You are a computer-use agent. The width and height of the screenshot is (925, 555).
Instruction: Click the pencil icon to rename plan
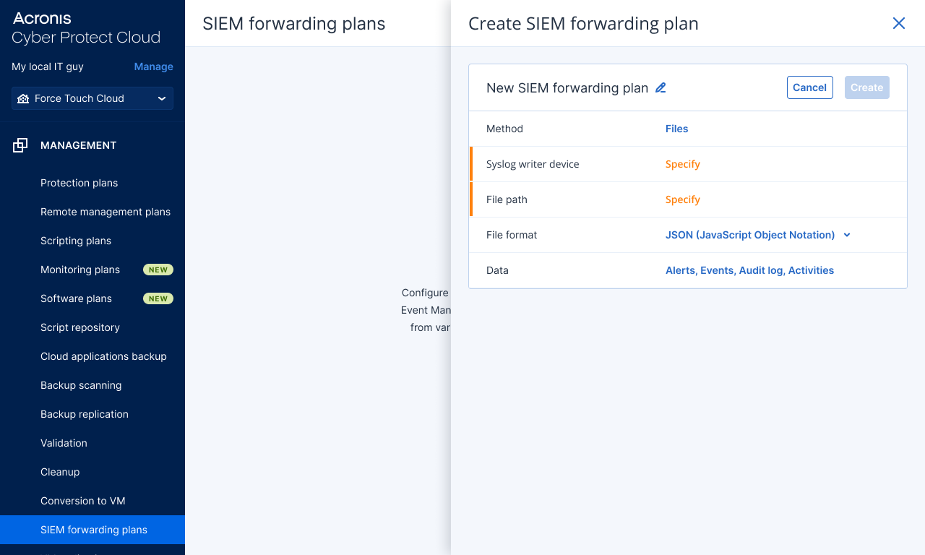[x=661, y=88]
